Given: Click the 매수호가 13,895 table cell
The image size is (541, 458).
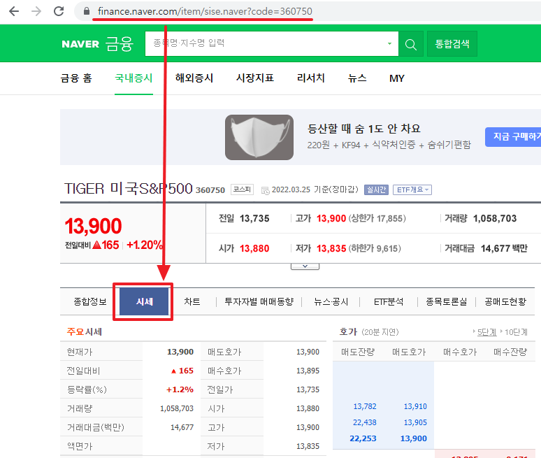Looking at the screenshot, I should point(308,371).
